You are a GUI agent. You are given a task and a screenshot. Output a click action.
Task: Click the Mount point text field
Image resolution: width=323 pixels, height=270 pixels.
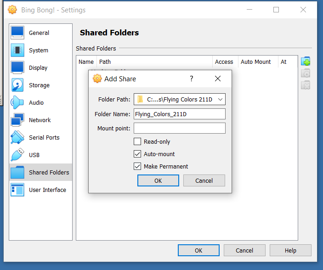coord(179,128)
